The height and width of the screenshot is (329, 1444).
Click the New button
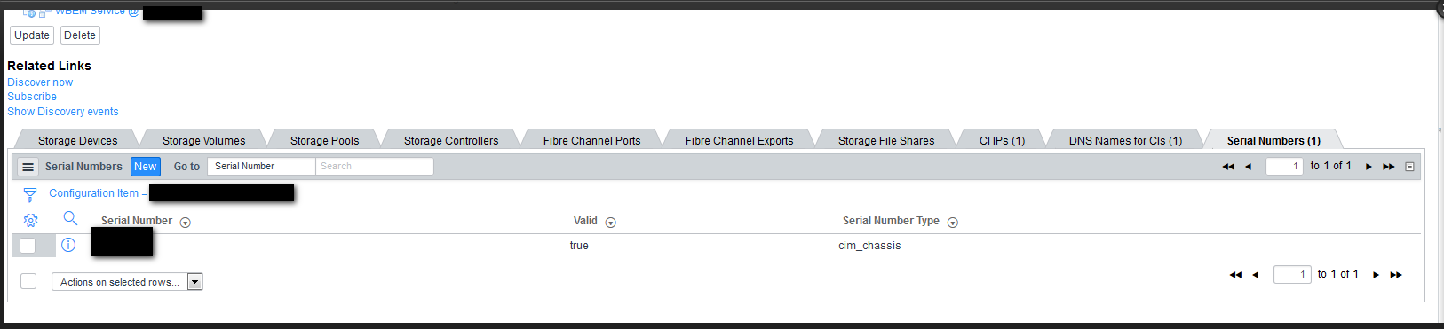[146, 167]
